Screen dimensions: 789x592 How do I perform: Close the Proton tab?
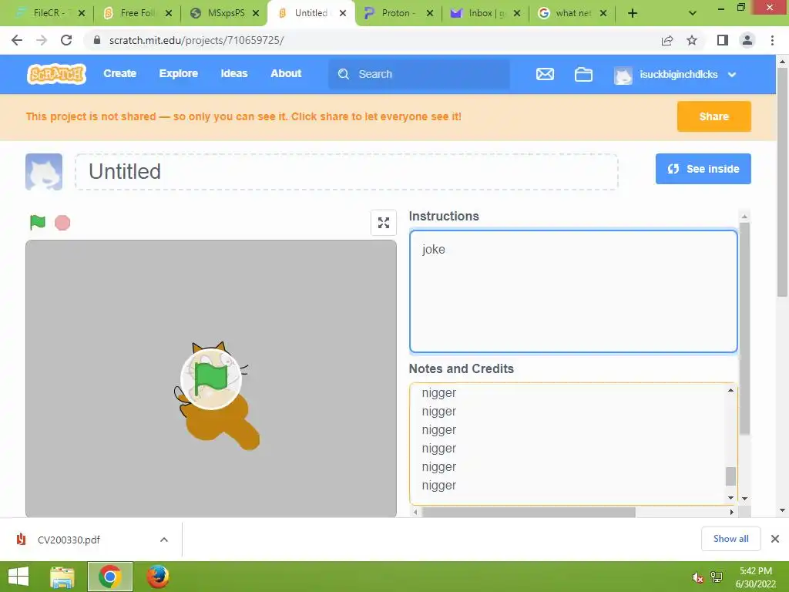(x=430, y=13)
